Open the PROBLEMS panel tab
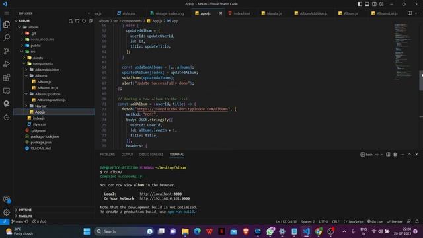Image resolution: width=423 pixels, height=238 pixels. pos(108,155)
